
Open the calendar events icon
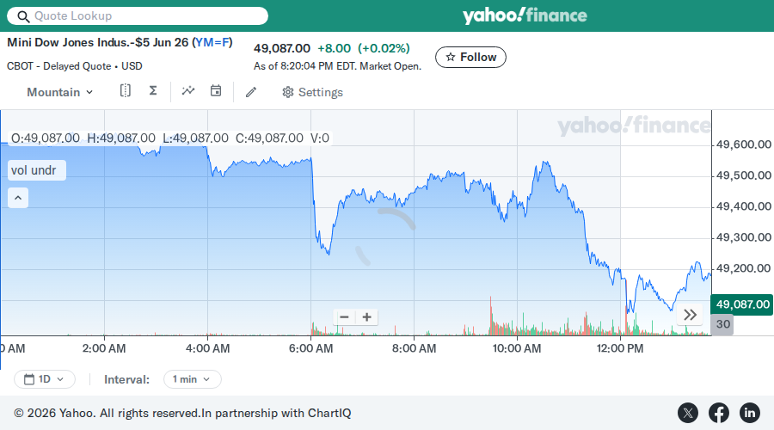pos(216,91)
